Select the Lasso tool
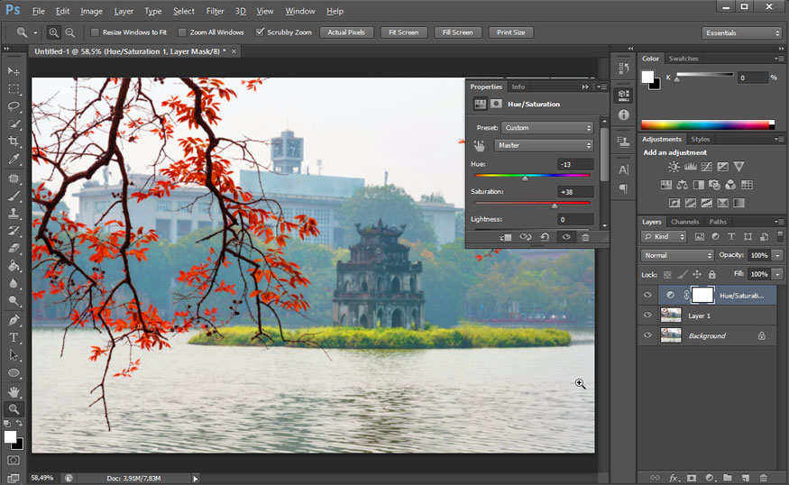This screenshot has width=789, height=485. click(14, 106)
